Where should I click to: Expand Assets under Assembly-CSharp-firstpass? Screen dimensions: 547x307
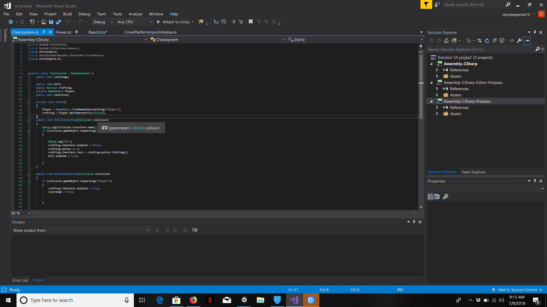pos(437,114)
